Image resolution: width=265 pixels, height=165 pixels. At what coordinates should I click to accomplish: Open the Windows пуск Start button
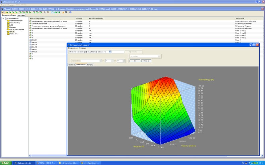tap(6, 163)
